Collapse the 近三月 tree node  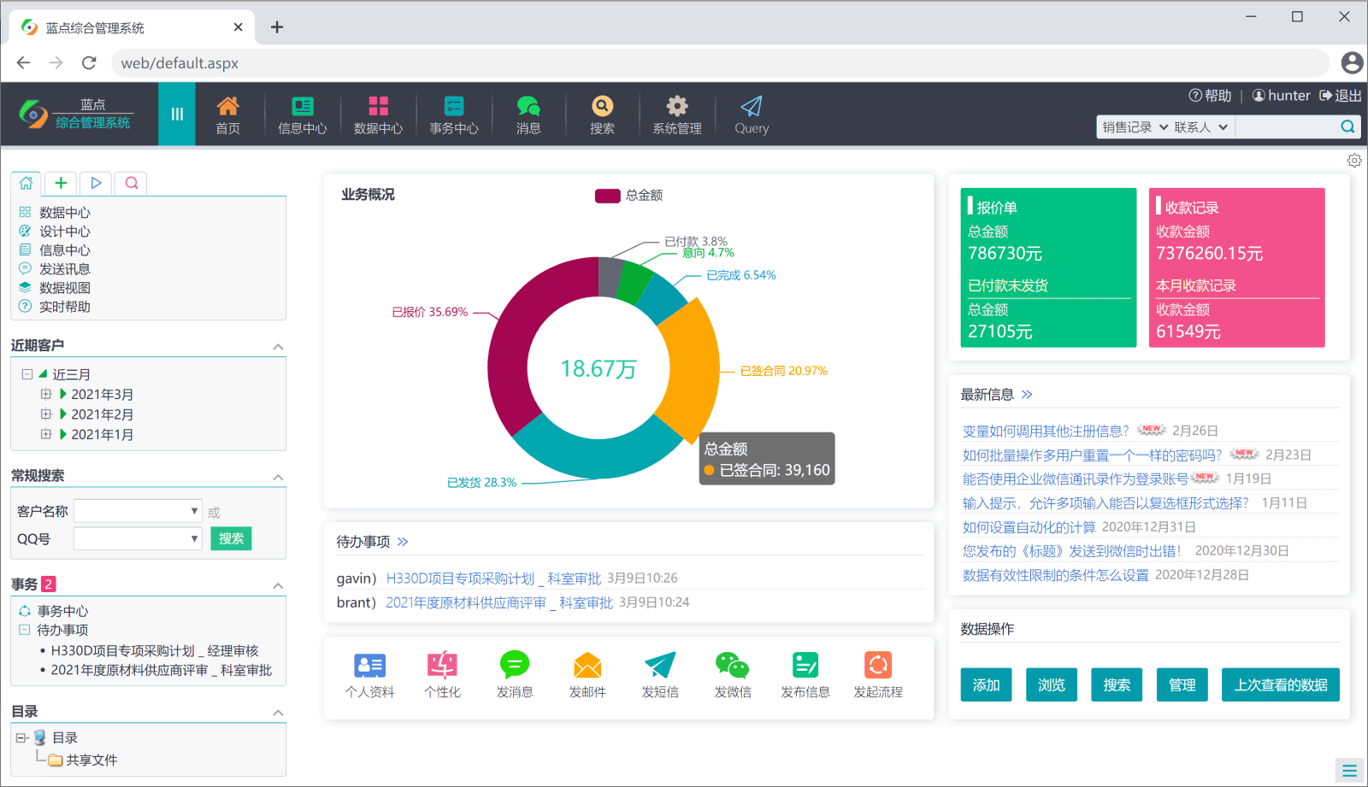[x=27, y=374]
